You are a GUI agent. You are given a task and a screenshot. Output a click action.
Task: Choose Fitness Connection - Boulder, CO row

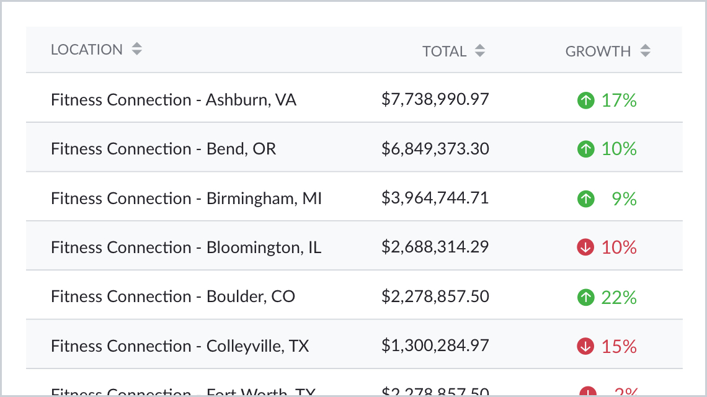[173, 297]
